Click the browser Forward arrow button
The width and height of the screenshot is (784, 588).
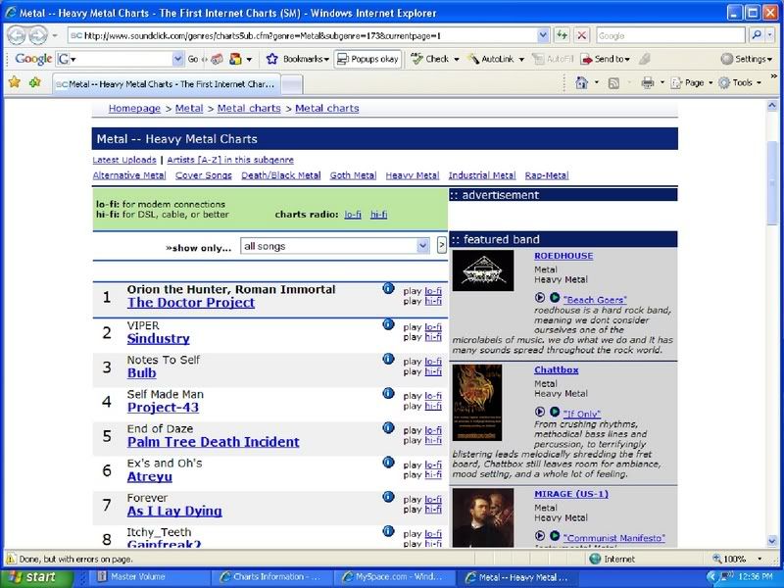point(37,35)
